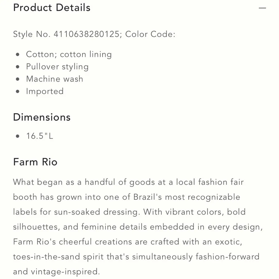Image resolution: width=279 pixels, height=279 pixels.
Task: Click the line beginning "What began as a handful"
Action: pyautogui.click(x=128, y=182)
